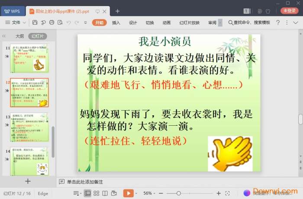Click the print icon in the toolbar
The width and height of the screenshot is (303, 199).
52,23
